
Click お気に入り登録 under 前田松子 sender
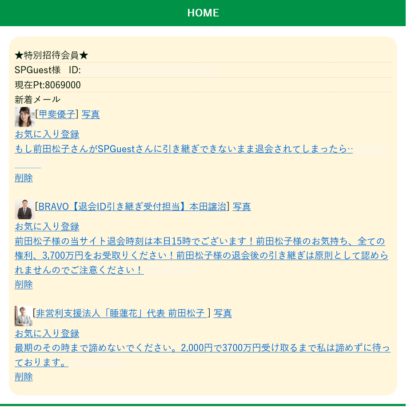pyautogui.click(x=47, y=333)
